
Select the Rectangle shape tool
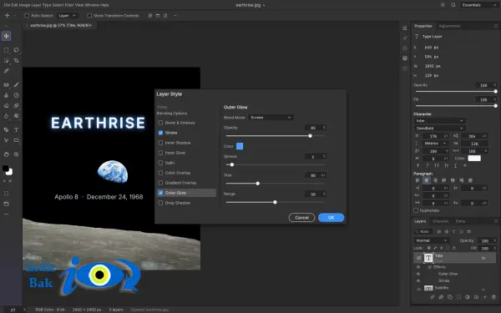click(17, 140)
